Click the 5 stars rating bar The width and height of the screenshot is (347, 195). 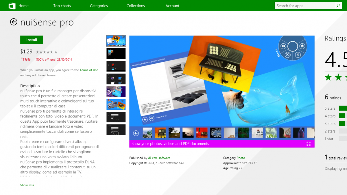[343, 108]
